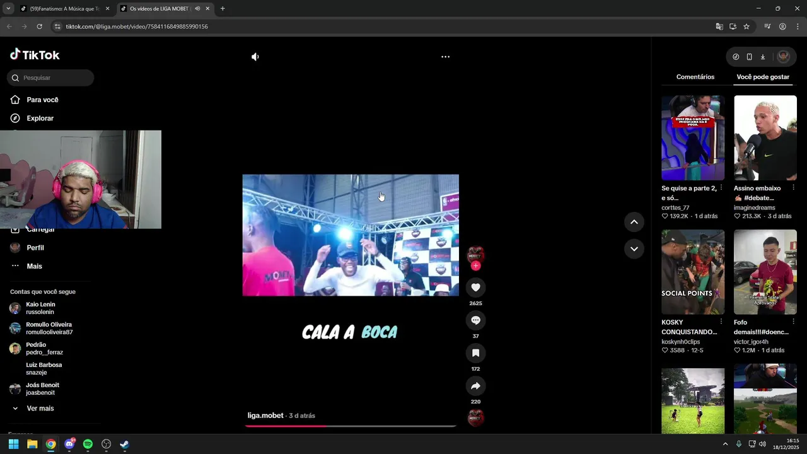Open the tab search dropdown arrow
This screenshot has width=807, height=454.
click(x=8, y=9)
